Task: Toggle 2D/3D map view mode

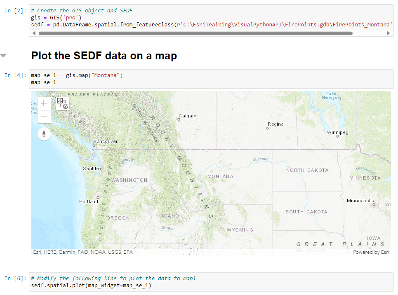Action: pos(63,103)
